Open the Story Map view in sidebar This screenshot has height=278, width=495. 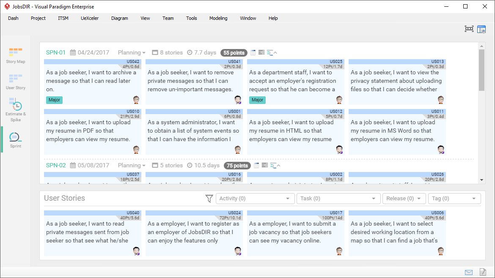point(16,55)
